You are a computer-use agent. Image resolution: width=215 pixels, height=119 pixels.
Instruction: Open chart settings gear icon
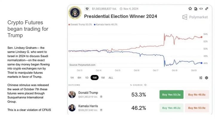[x=207, y=78]
